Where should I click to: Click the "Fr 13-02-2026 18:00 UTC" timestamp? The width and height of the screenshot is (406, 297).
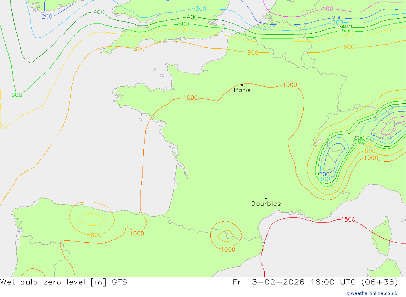pyautogui.click(x=294, y=282)
